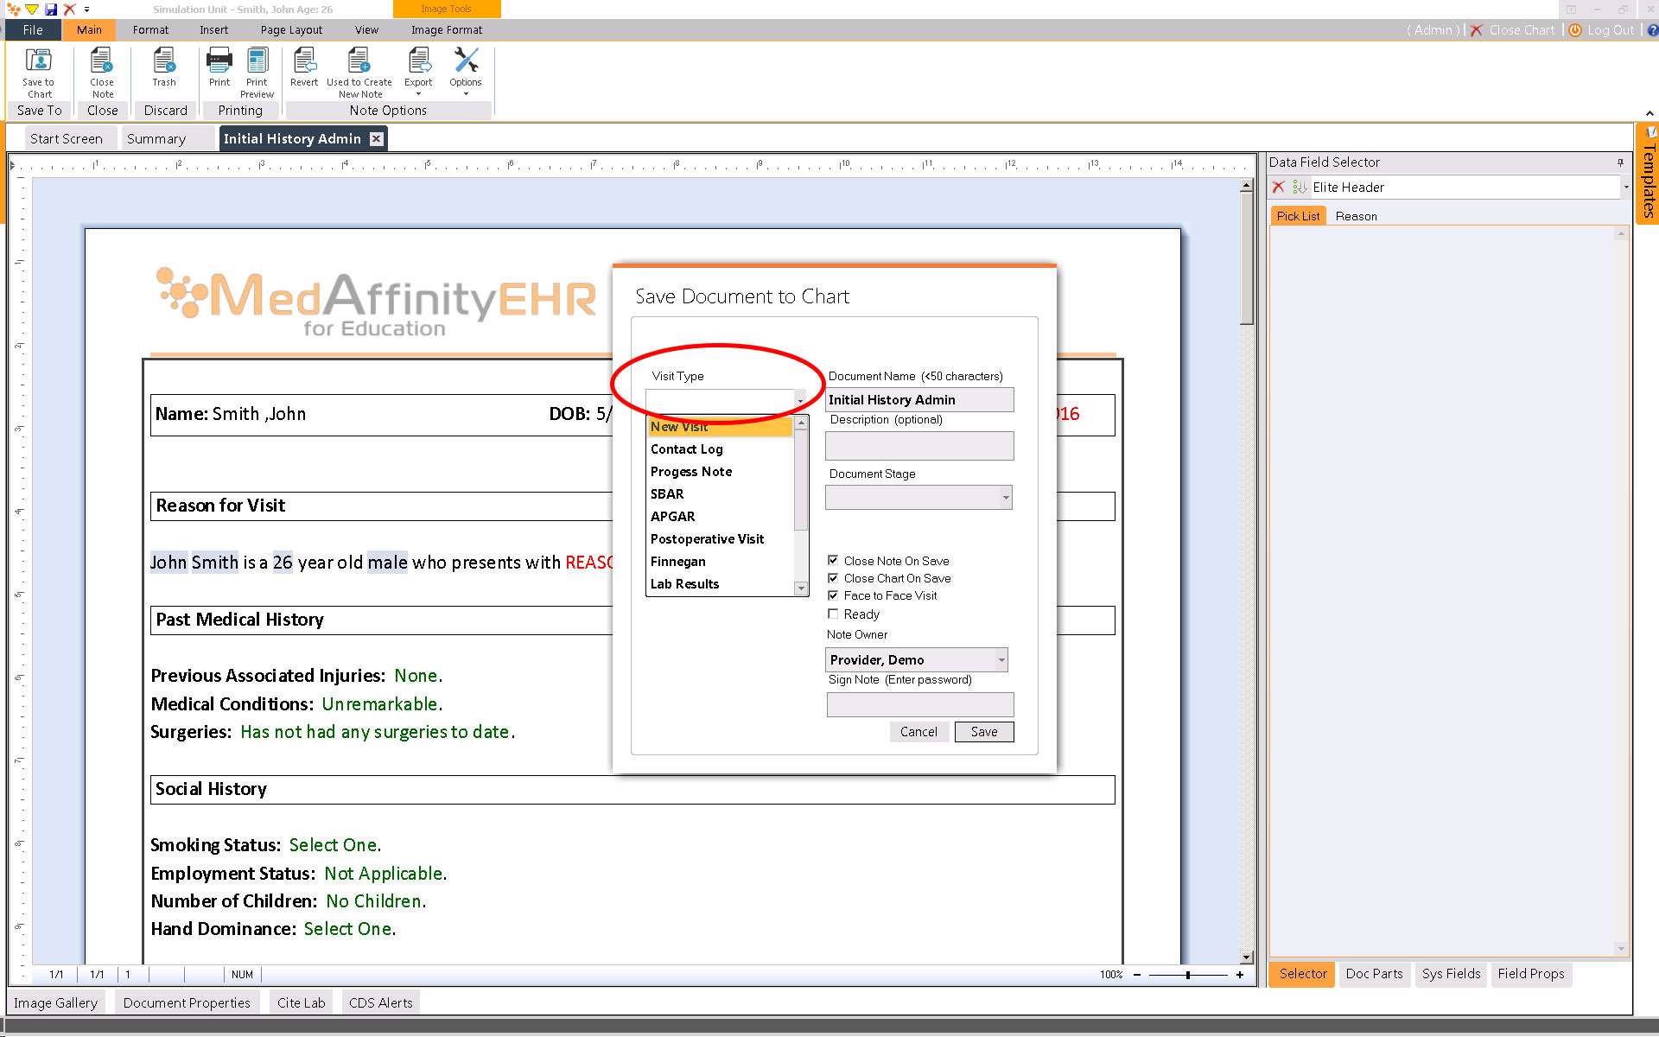Select Contact Log visit type
The height and width of the screenshot is (1037, 1659).
coord(720,449)
